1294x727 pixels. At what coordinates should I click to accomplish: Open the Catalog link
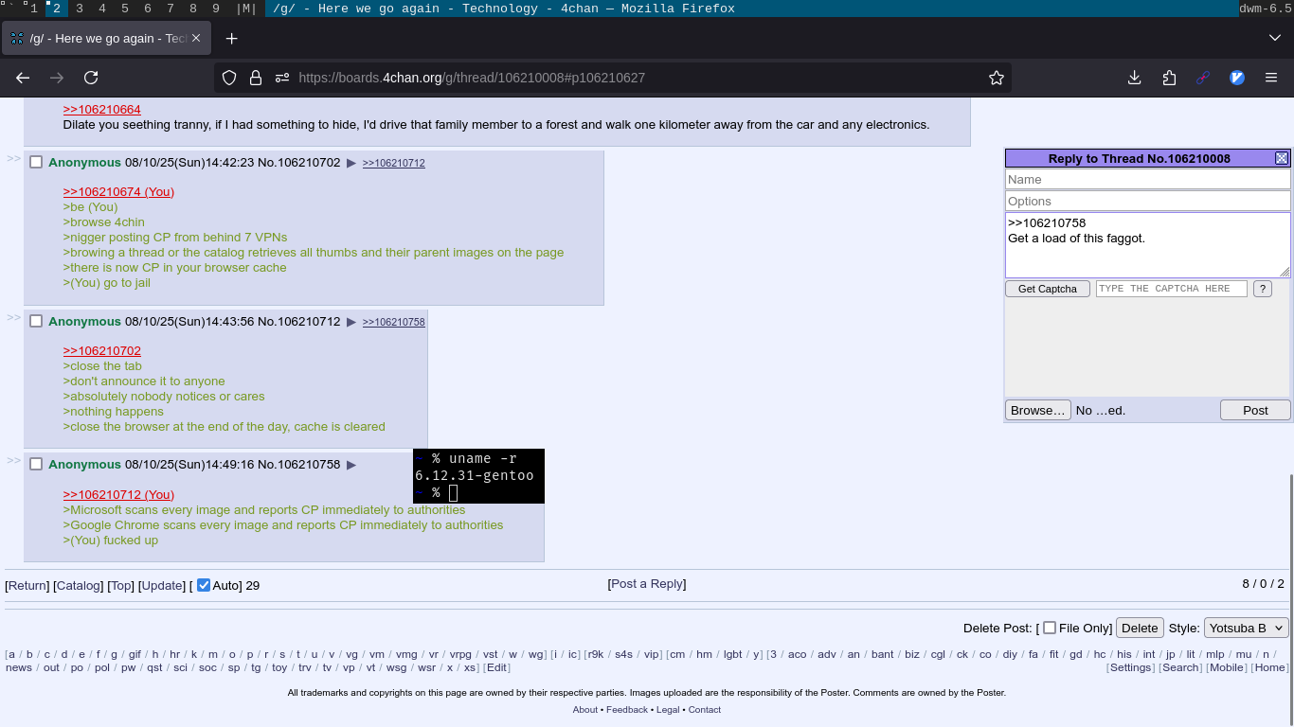tap(78, 585)
